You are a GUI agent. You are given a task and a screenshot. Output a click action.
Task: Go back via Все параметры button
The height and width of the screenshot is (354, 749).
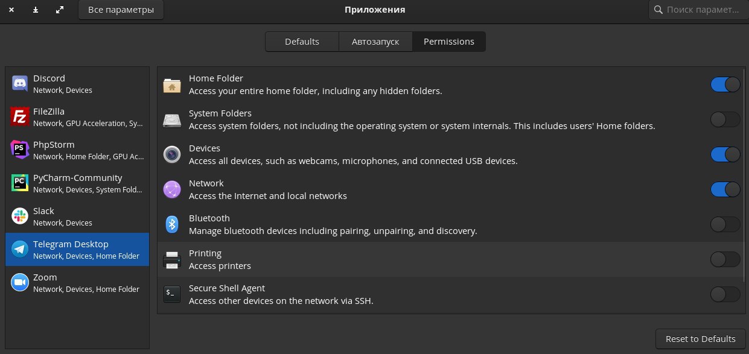tap(121, 10)
